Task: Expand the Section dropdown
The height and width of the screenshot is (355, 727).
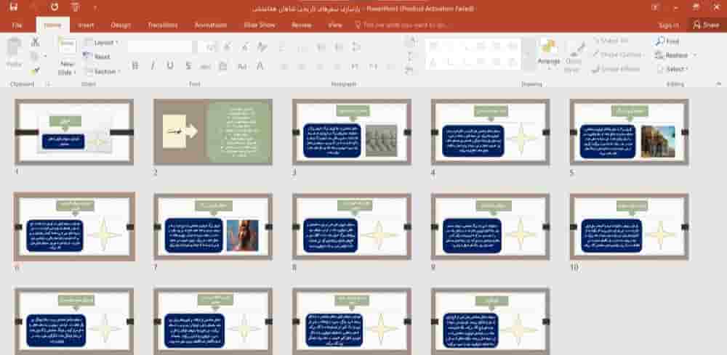Action: tap(104, 71)
